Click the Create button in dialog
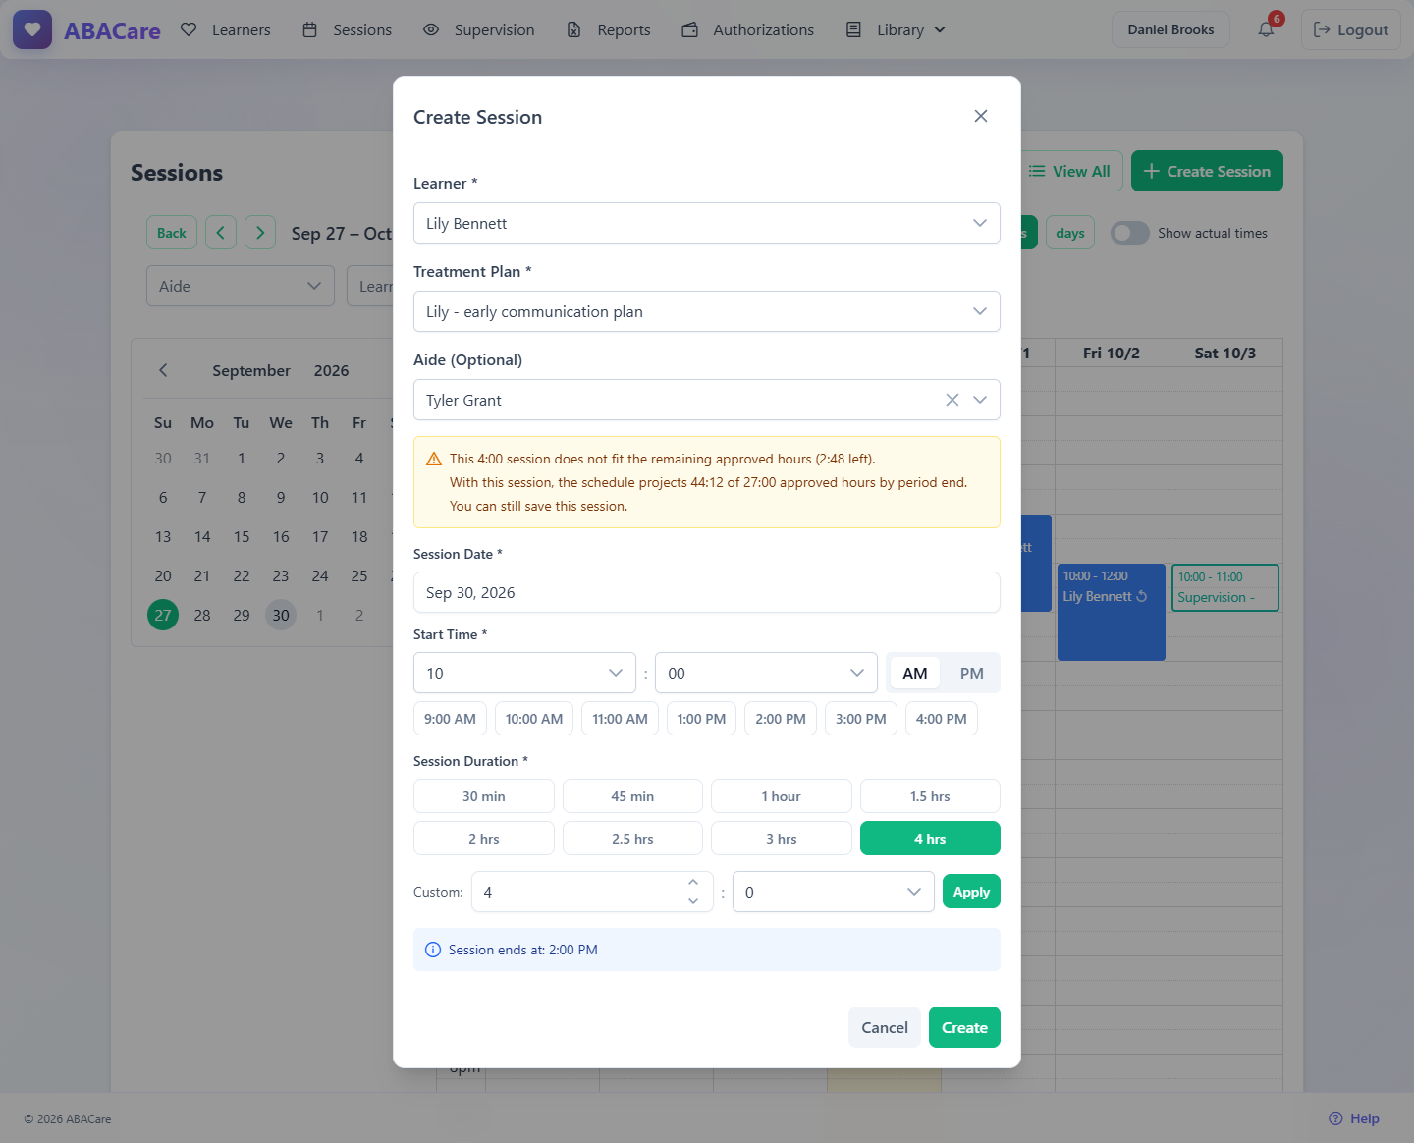 tap(964, 1027)
